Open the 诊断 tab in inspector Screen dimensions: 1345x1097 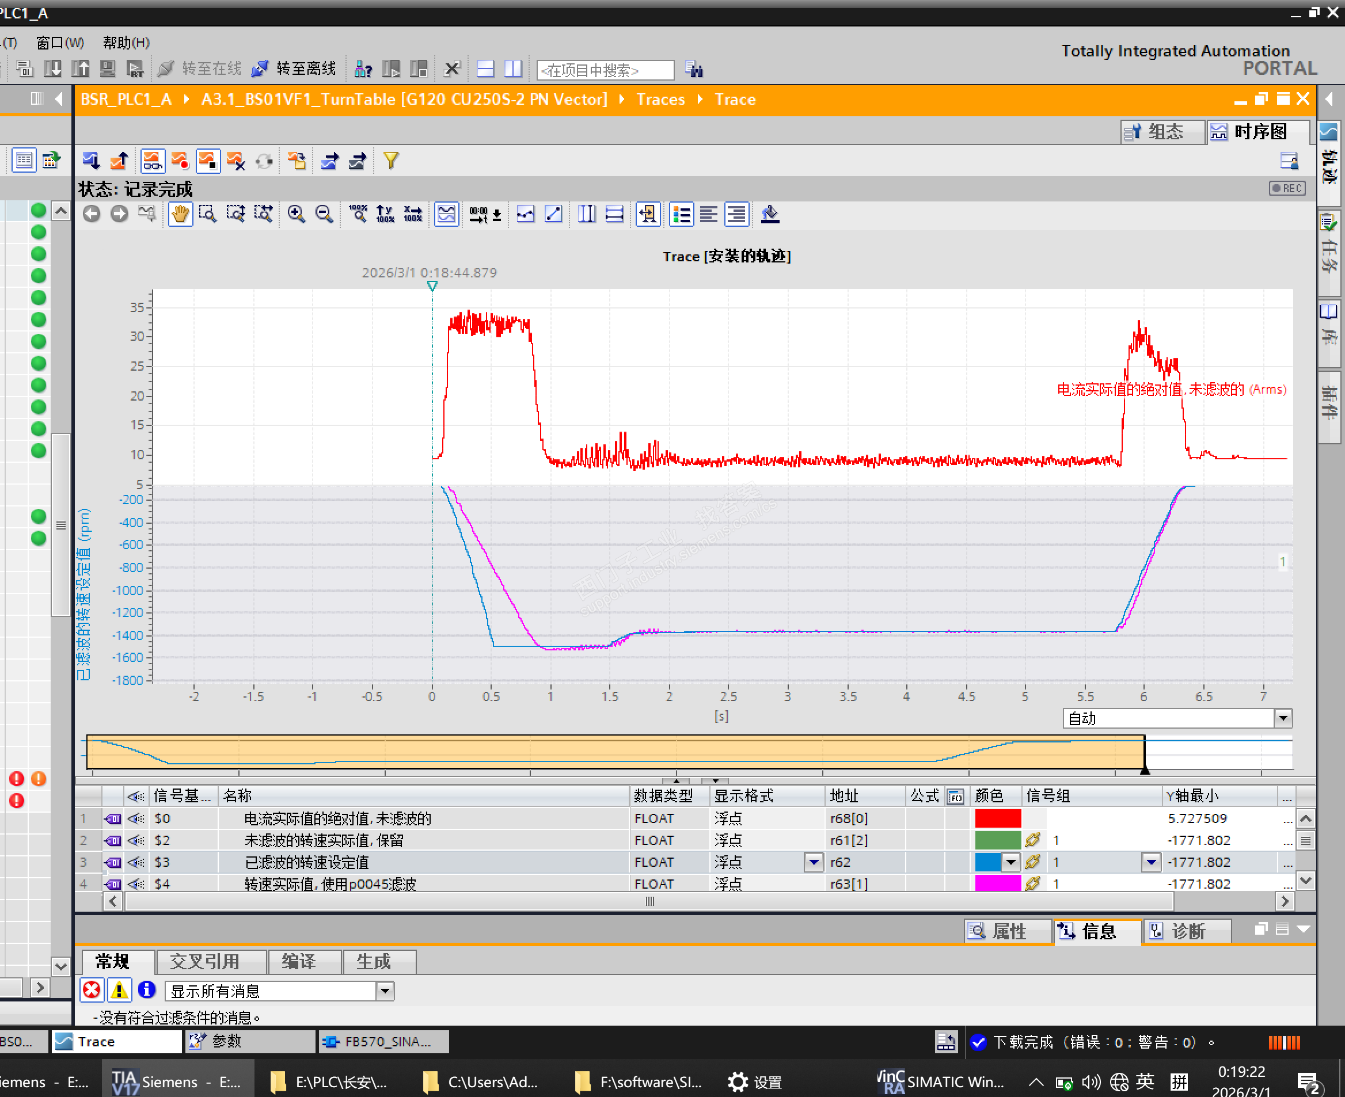click(1186, 931)
